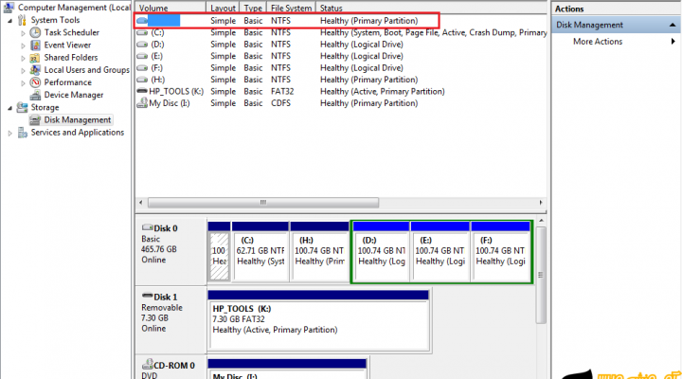Click CDFS in the My Disc row
Image resolution: width=682 pixels, height=379 pixels.
tap(280, 103)
